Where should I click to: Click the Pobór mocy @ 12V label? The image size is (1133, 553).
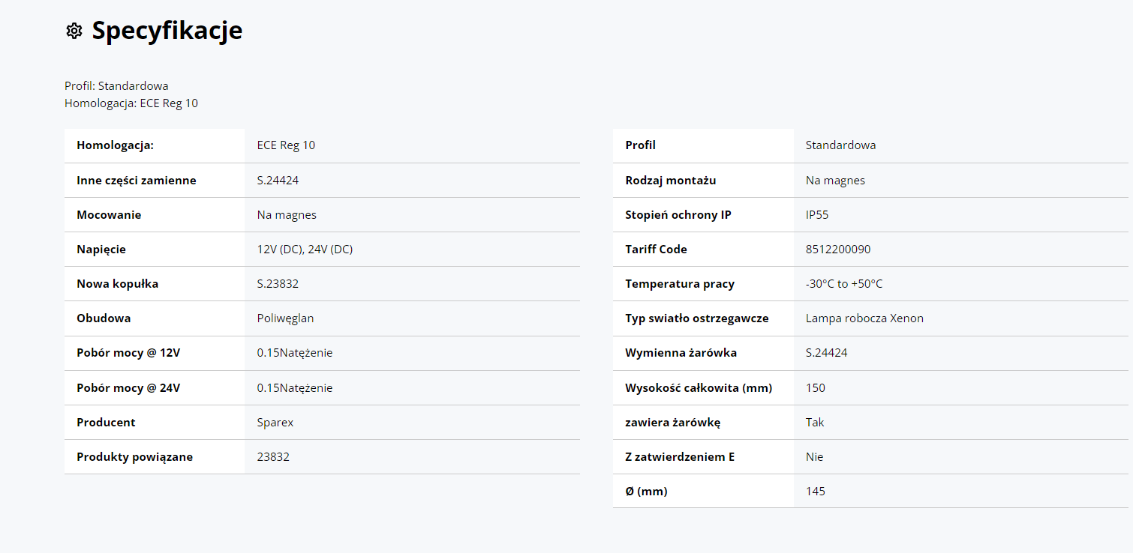[x=128, y=352]
